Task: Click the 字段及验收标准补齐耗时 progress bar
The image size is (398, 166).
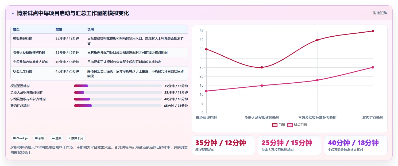Action: tap(118, 99)
